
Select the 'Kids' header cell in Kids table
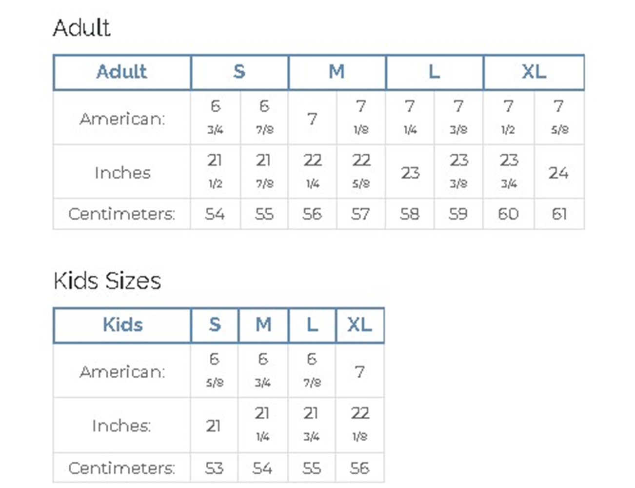tap(122, 325)
